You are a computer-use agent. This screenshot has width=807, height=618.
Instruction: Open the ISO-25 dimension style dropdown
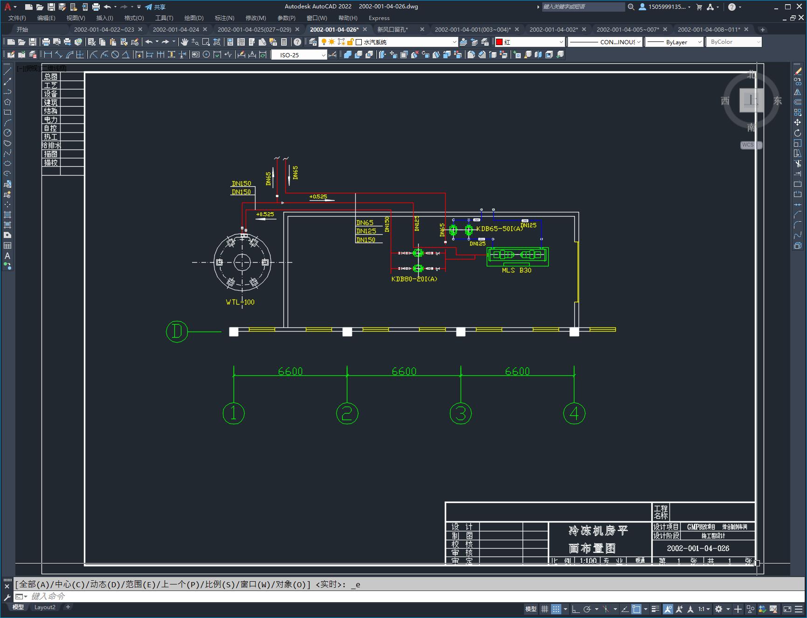299,55
